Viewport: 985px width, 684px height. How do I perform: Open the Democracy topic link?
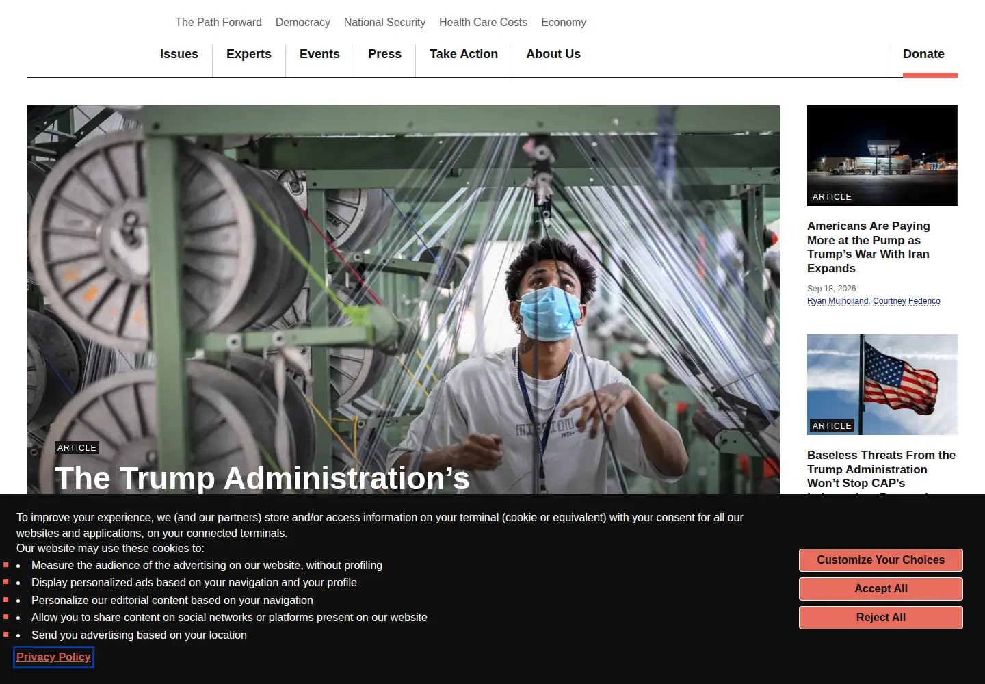[303, 22]
